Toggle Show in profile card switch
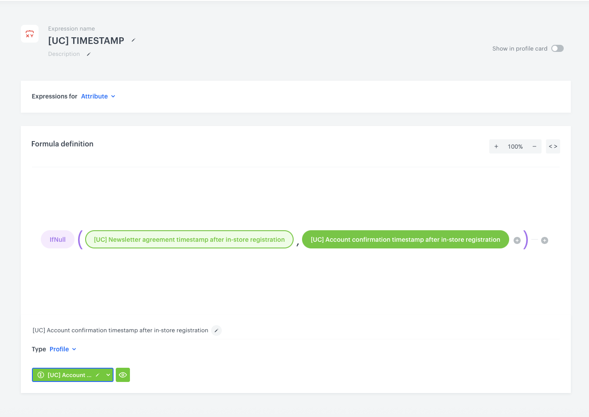 pyautogui.click(x=558, y=48)
